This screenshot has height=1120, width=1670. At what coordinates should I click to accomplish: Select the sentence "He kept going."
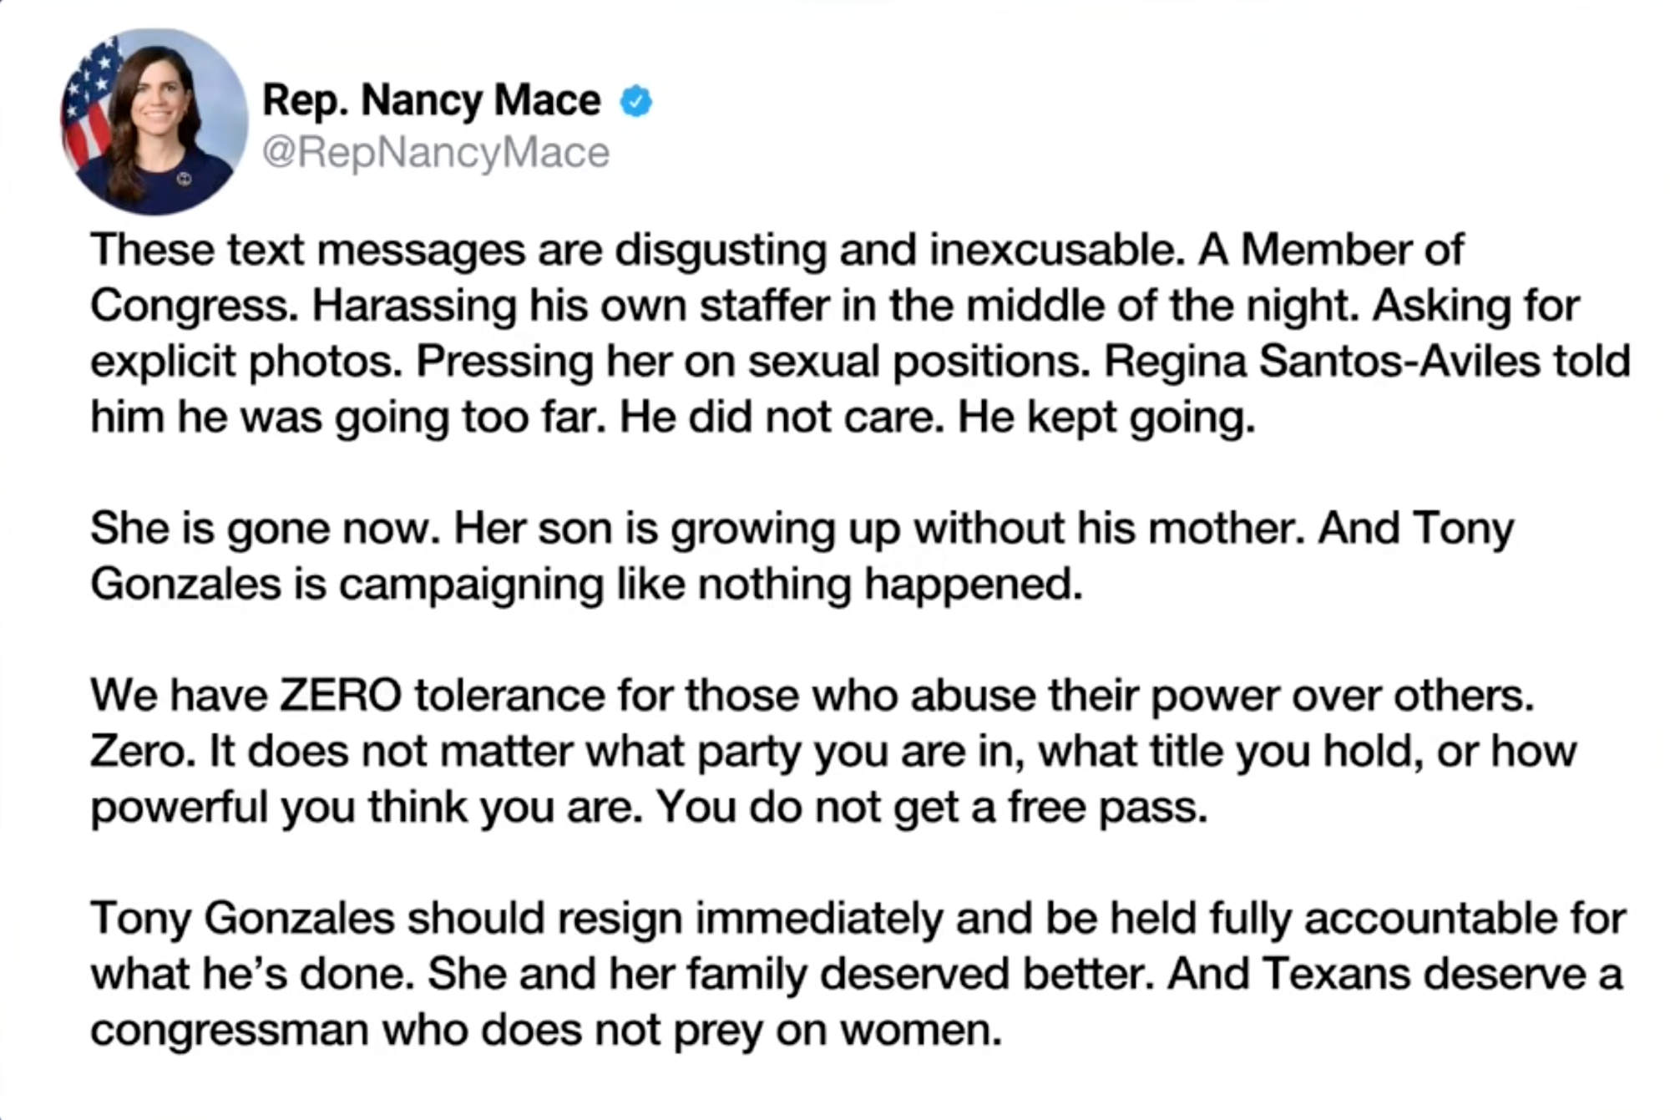point(1106,417)
